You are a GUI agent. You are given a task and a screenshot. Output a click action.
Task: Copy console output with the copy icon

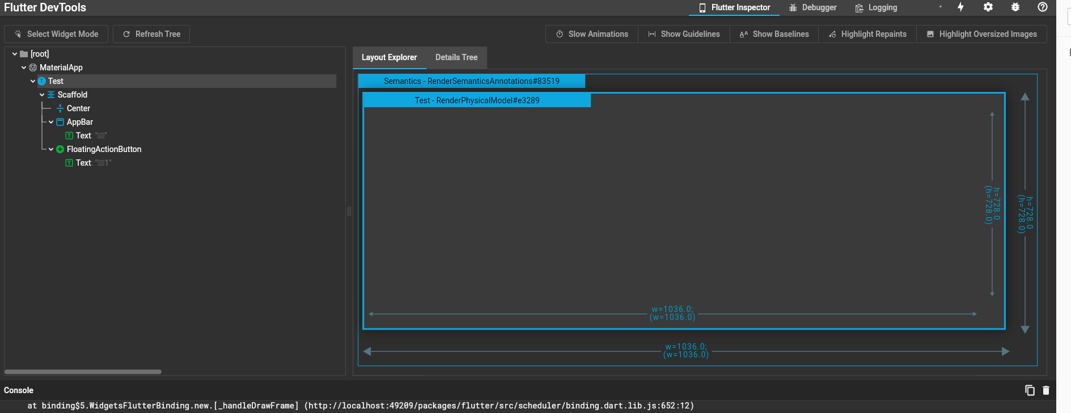(x=1030, y=390)
